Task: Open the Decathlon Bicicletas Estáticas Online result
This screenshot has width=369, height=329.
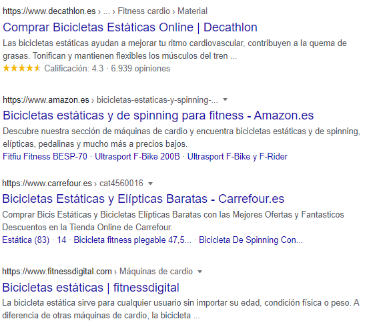Action: [130, 27]
